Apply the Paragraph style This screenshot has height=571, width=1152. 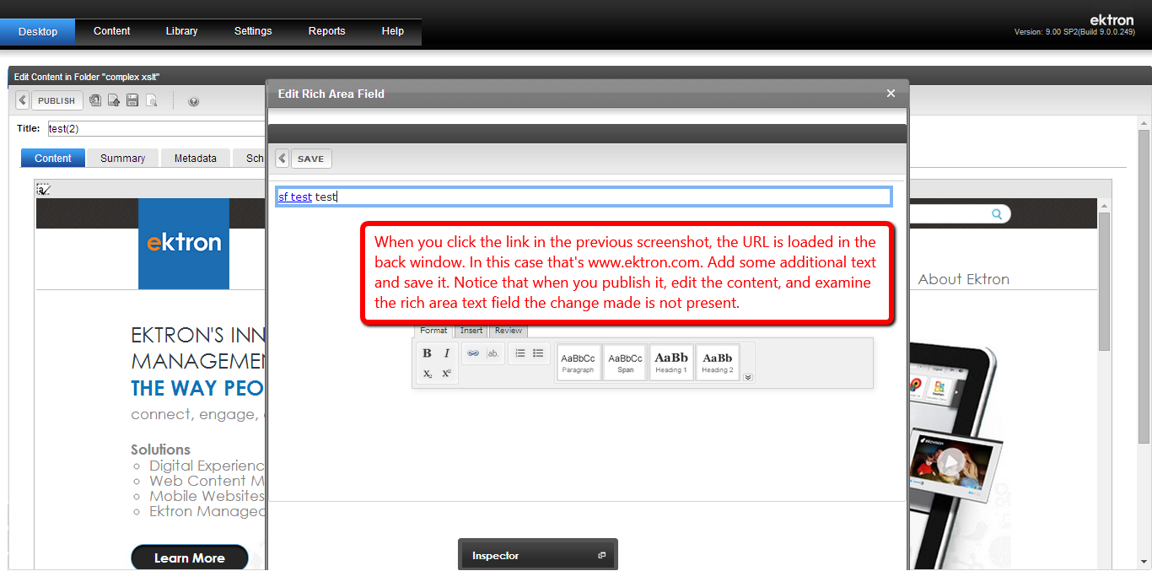point(578,362)
